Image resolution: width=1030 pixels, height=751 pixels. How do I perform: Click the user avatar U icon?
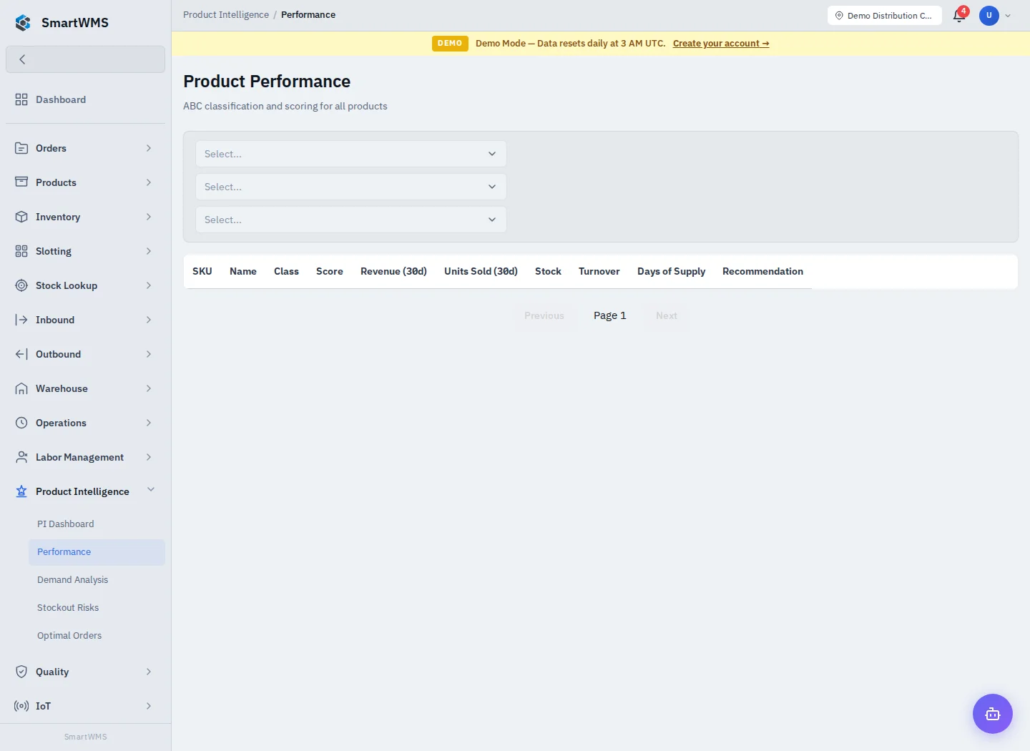pyautogui.click(x=989, y=15)
